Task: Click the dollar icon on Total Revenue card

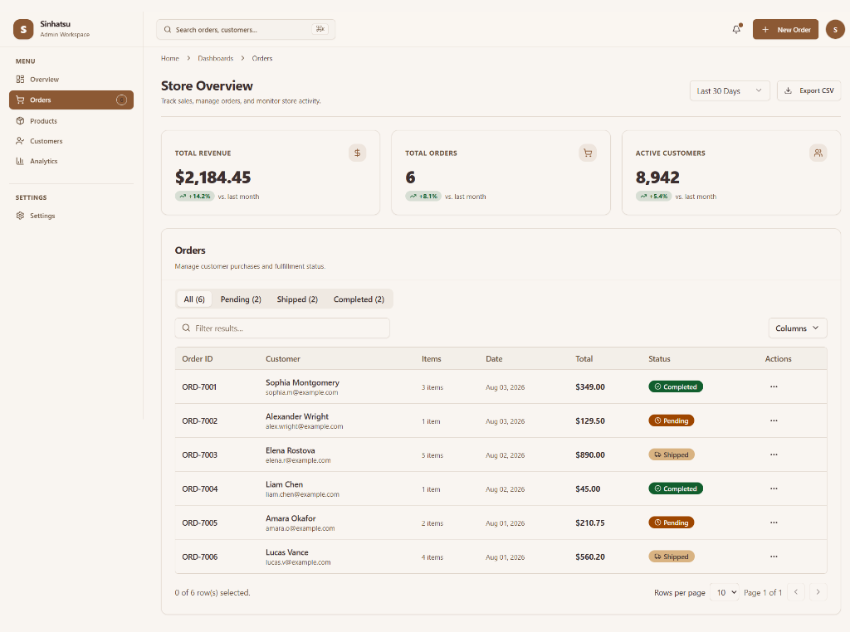Action: pos(357,153)
